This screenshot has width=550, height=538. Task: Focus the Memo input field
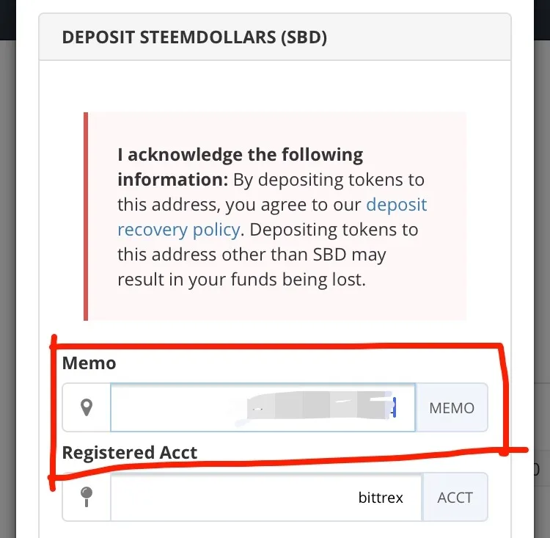point(263,407)
